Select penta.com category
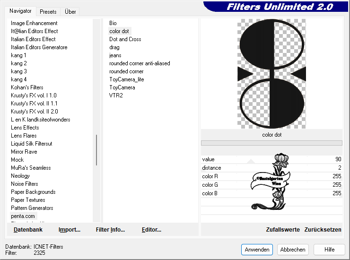The image size is (350, 260). [x=23, y=216]
